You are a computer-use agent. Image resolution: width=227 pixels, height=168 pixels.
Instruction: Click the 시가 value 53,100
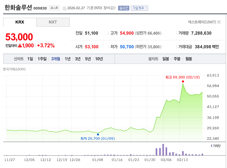point(91,47)
